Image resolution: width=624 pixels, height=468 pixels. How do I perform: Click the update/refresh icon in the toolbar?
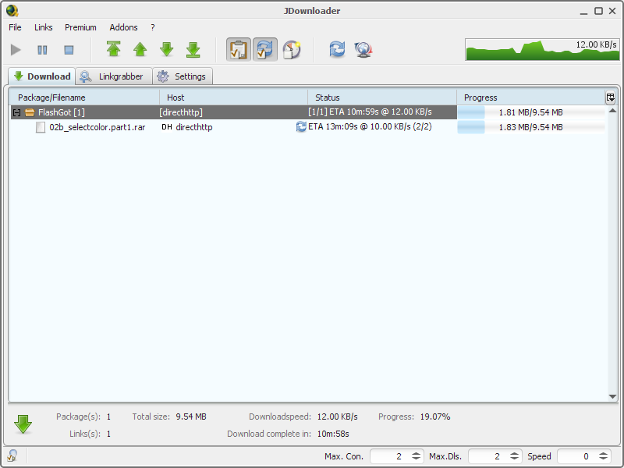[337, 49]
